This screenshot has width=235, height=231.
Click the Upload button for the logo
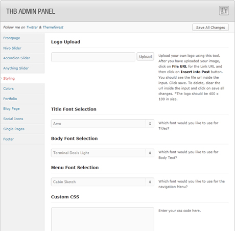click(146, 57)
